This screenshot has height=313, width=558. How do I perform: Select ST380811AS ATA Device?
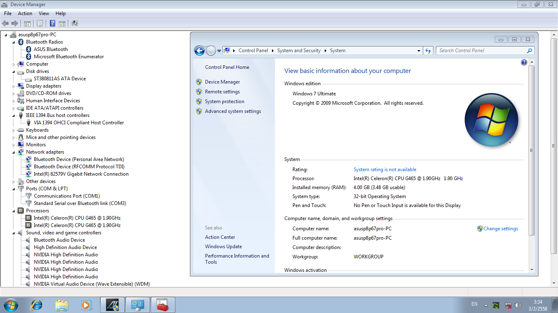(x=60, y=79)
